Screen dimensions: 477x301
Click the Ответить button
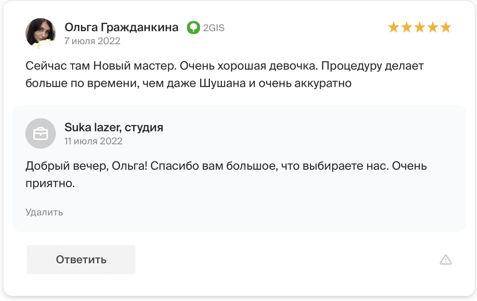tap(81, 260)
